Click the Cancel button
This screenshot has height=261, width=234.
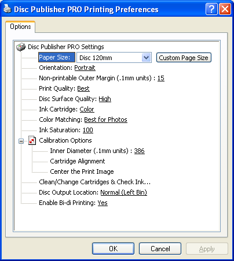click(x=160, y=249)
